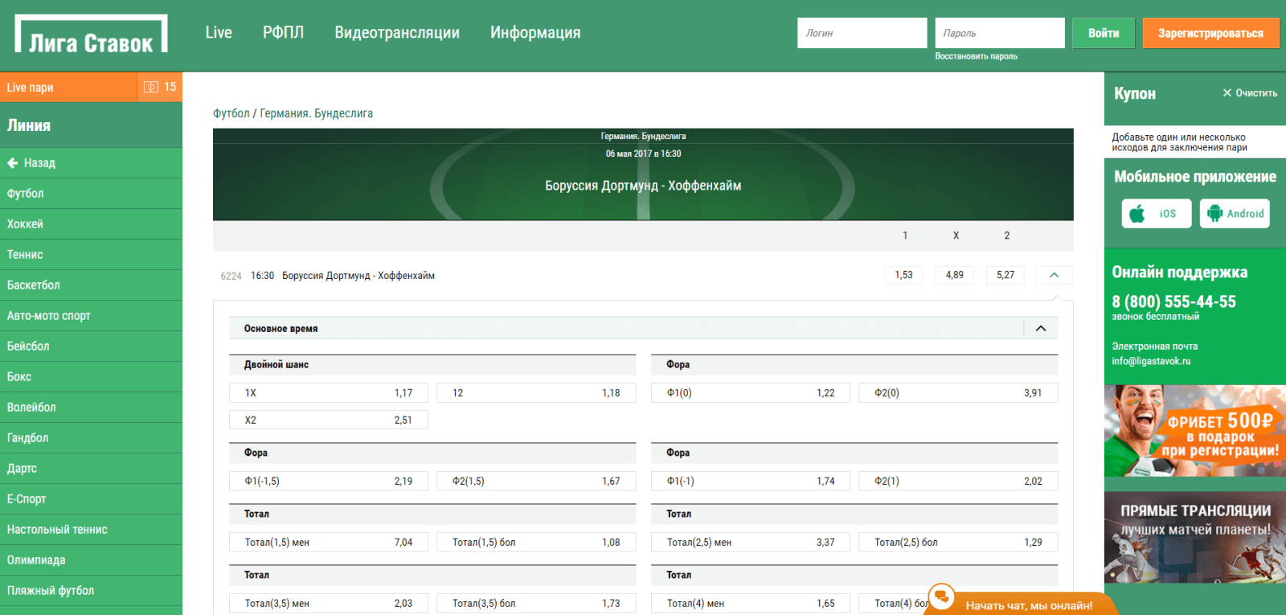Image resolution: width=1286 pixels, height=615 pixels.
Task: Click the Лига Ставок logo
Action: pos(91,35)
